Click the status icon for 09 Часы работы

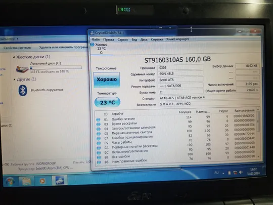tap(99, 143)
